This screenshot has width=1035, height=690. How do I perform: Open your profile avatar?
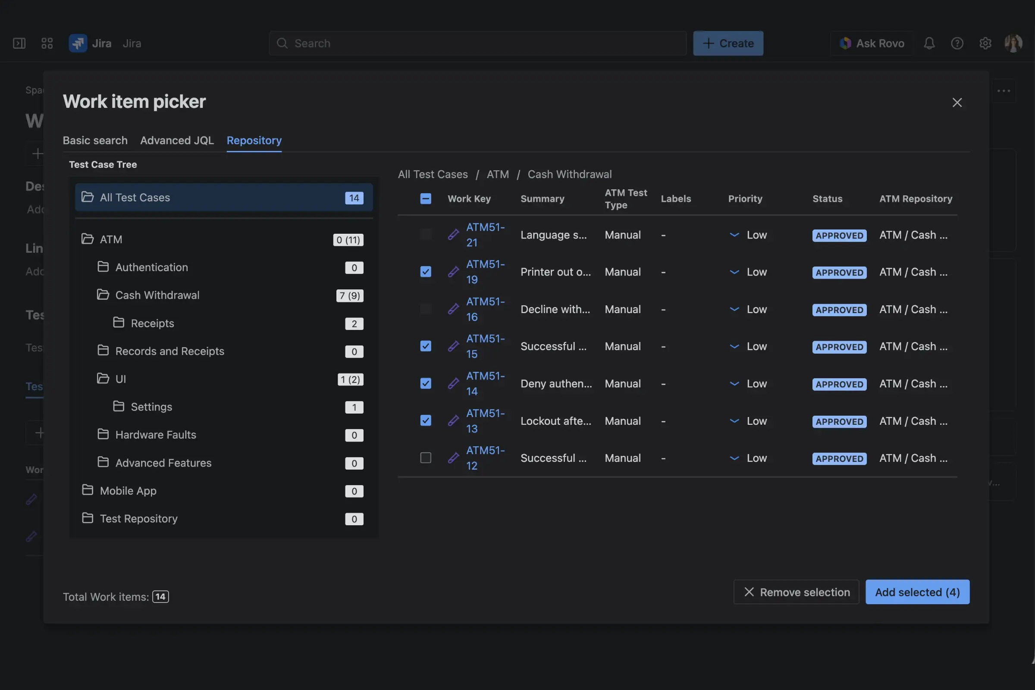[x=1013, y=43]
